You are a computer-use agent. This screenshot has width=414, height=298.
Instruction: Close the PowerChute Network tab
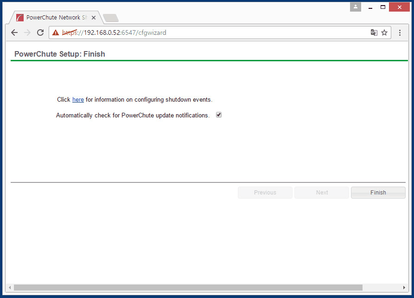point(94,18)
